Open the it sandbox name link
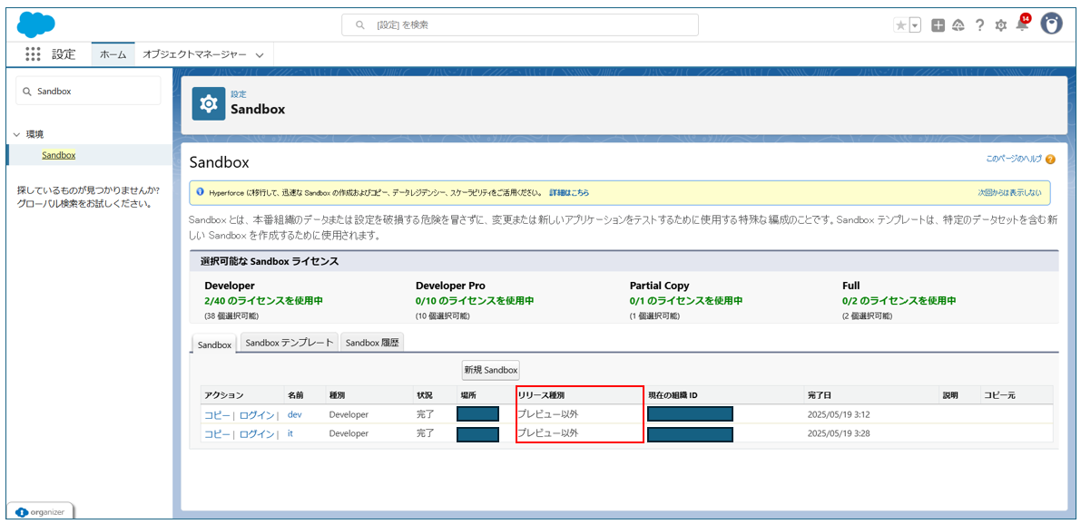 click(290, 433)
